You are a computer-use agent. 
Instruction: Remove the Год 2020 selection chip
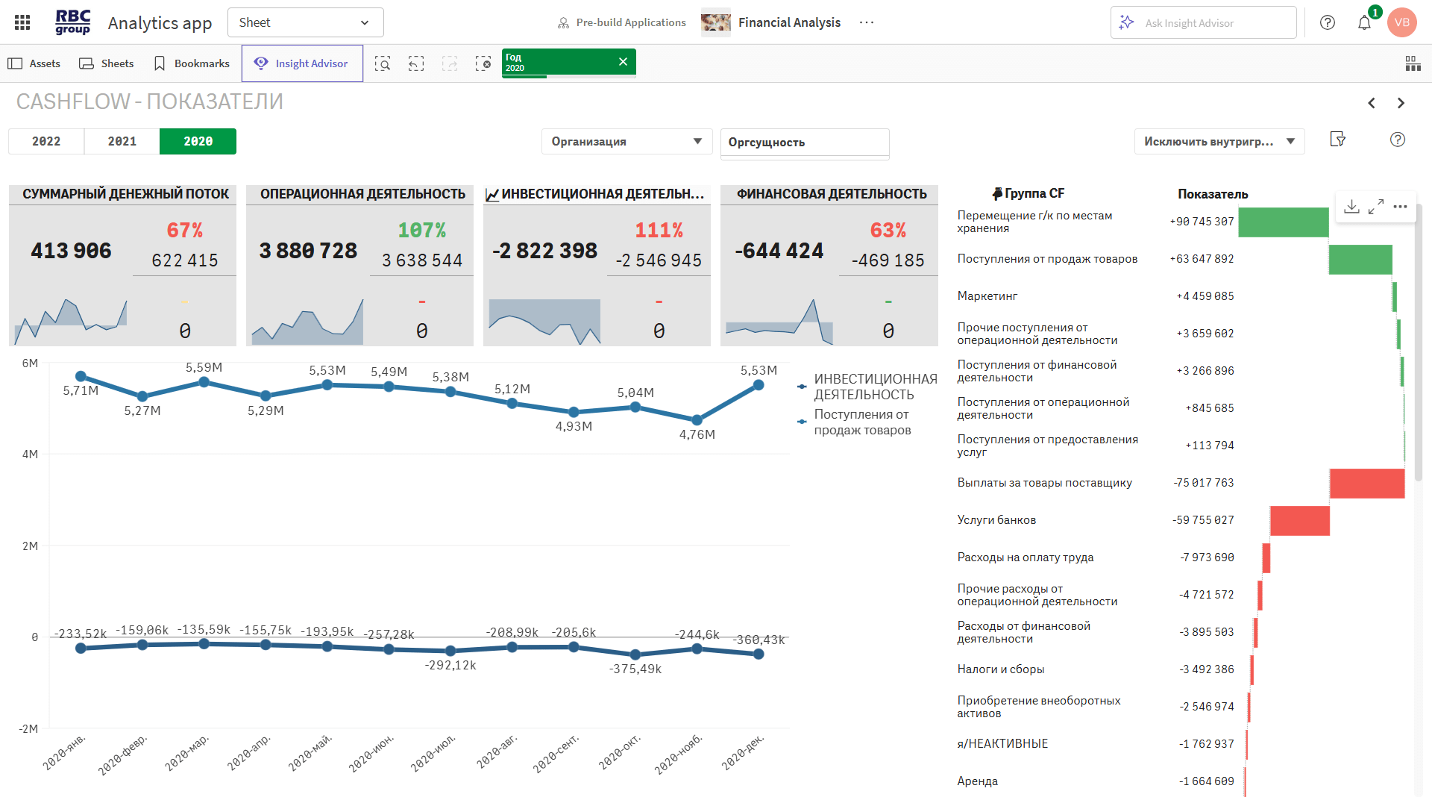[623, 62]
